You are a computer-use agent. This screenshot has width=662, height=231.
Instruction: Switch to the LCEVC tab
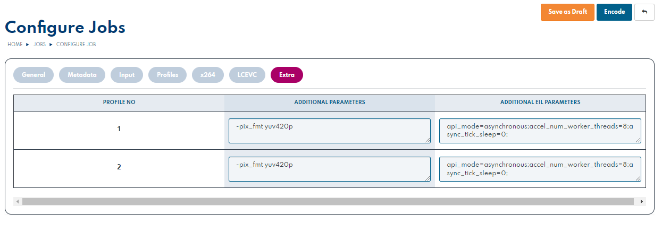pyautogui.click(x=247, y=75)
